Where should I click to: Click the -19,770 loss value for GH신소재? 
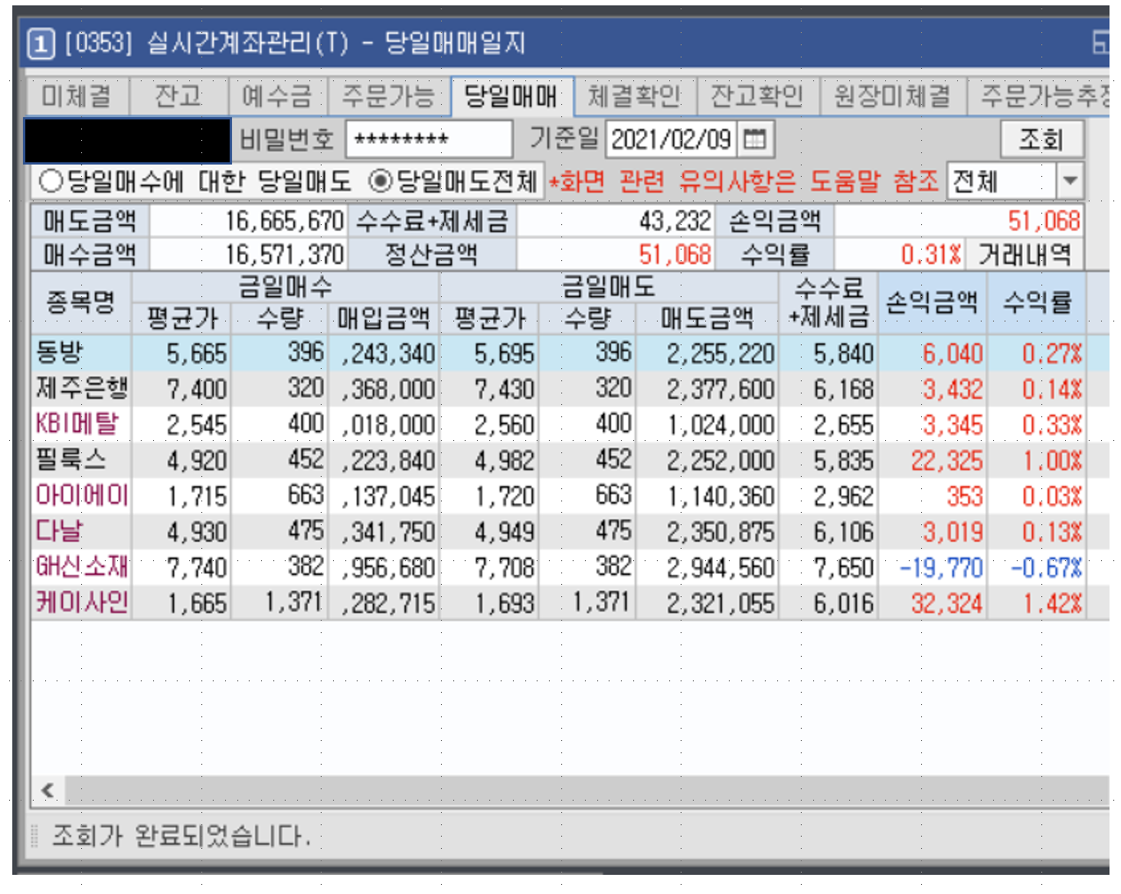click(x=940, y=568)
